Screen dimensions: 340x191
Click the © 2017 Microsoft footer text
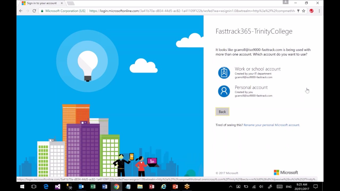tap(227, 173)
